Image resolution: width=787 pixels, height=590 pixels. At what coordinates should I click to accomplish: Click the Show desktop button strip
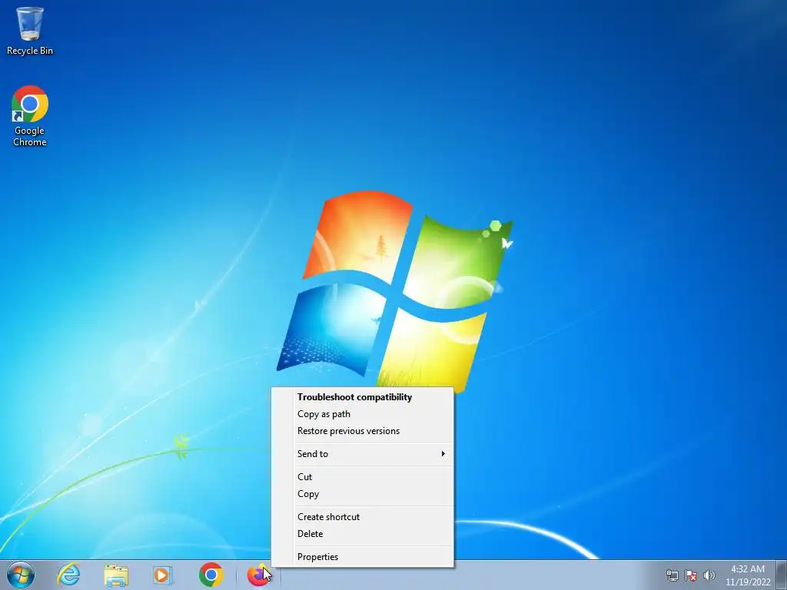pyautogui.click(x=781, y=575)
